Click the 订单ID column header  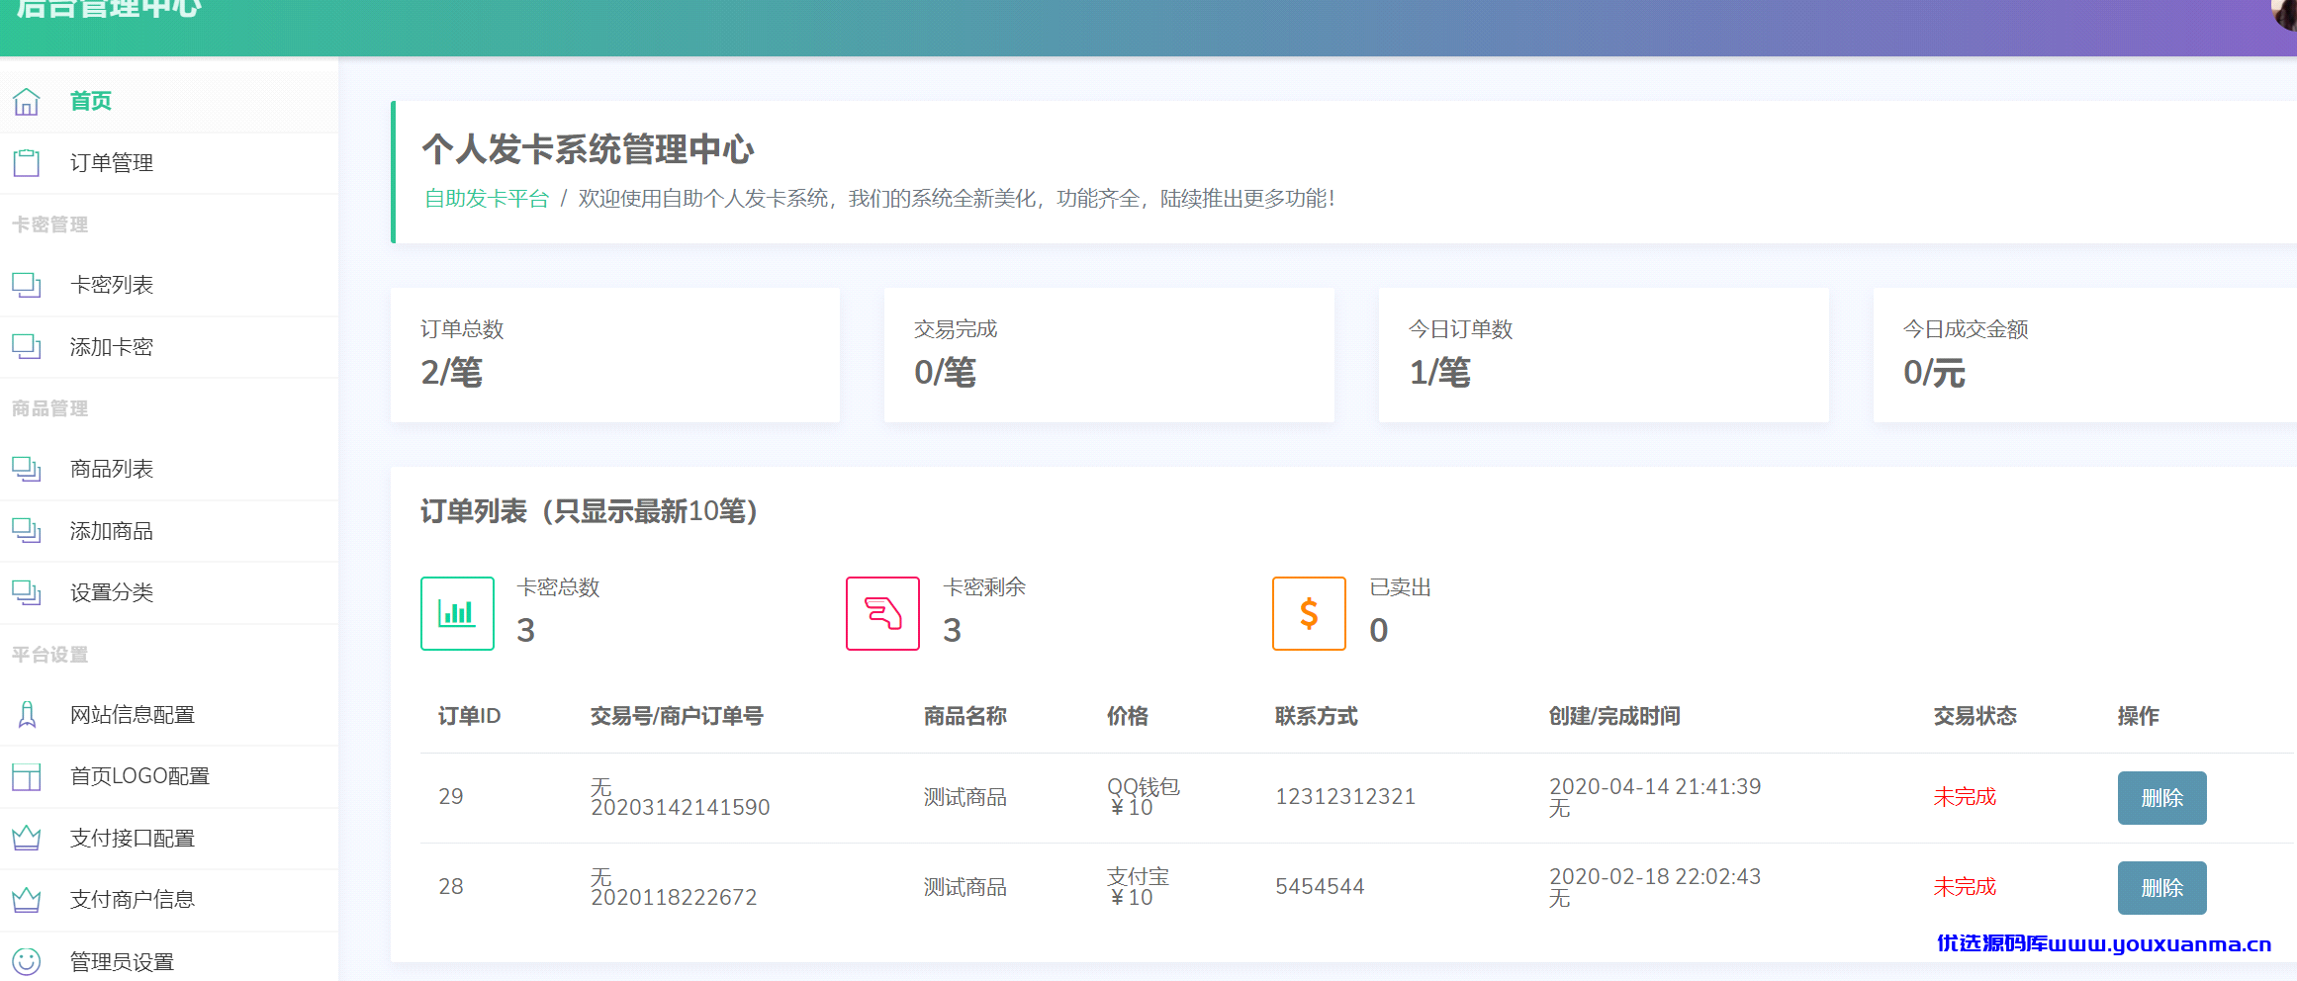tap(470, 716)
